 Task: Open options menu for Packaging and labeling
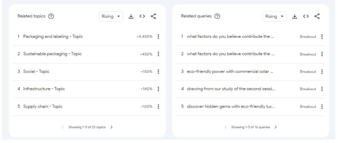tap(158, 37)
